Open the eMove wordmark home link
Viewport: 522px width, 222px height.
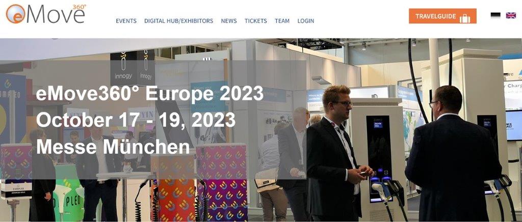[x=54, y=14]
